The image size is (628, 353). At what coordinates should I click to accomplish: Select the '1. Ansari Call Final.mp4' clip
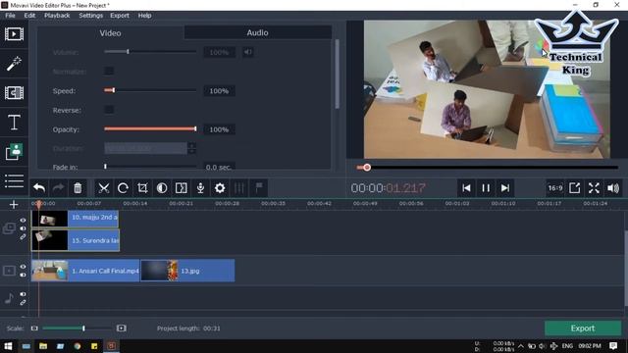(x=85, y=271)
